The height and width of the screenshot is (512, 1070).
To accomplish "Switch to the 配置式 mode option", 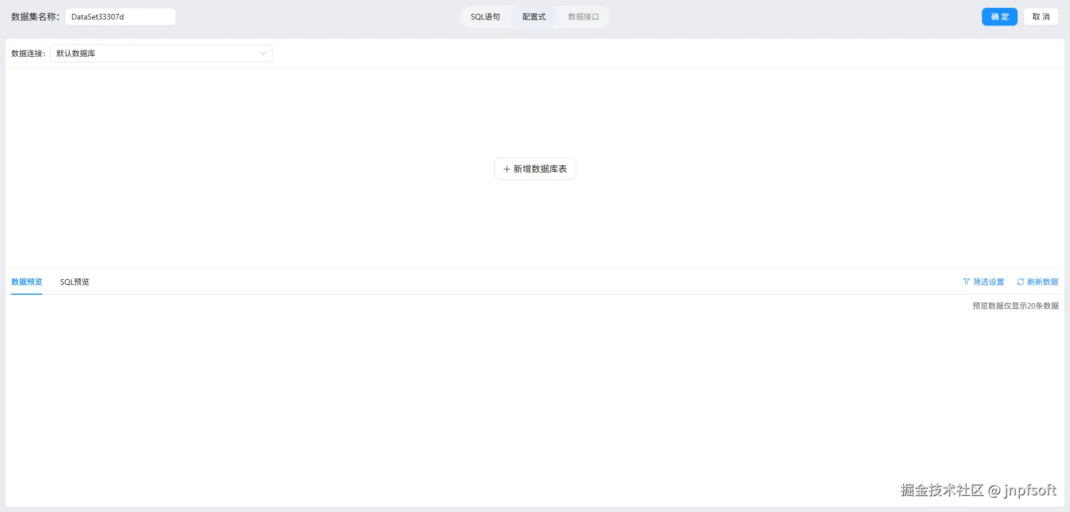I will 534,17.
